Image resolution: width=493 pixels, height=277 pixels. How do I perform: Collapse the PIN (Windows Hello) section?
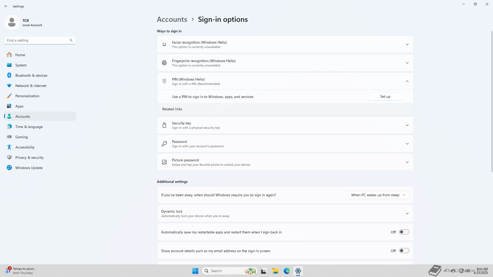pos(407,81)
